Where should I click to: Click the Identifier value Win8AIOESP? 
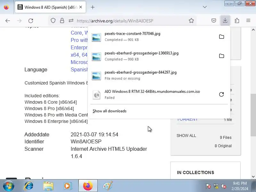pyautogui.click(x=86, y=141)
